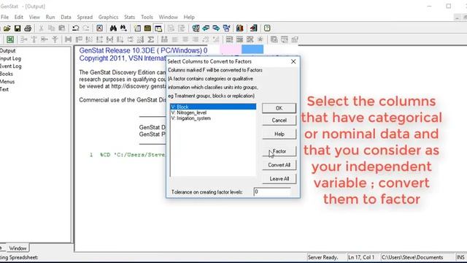Image resolution: width=467 pixels, height=263 pixels.
Task: Click the Save floppy disk icon
Action: pyautogui.click(x=18, y=28)
